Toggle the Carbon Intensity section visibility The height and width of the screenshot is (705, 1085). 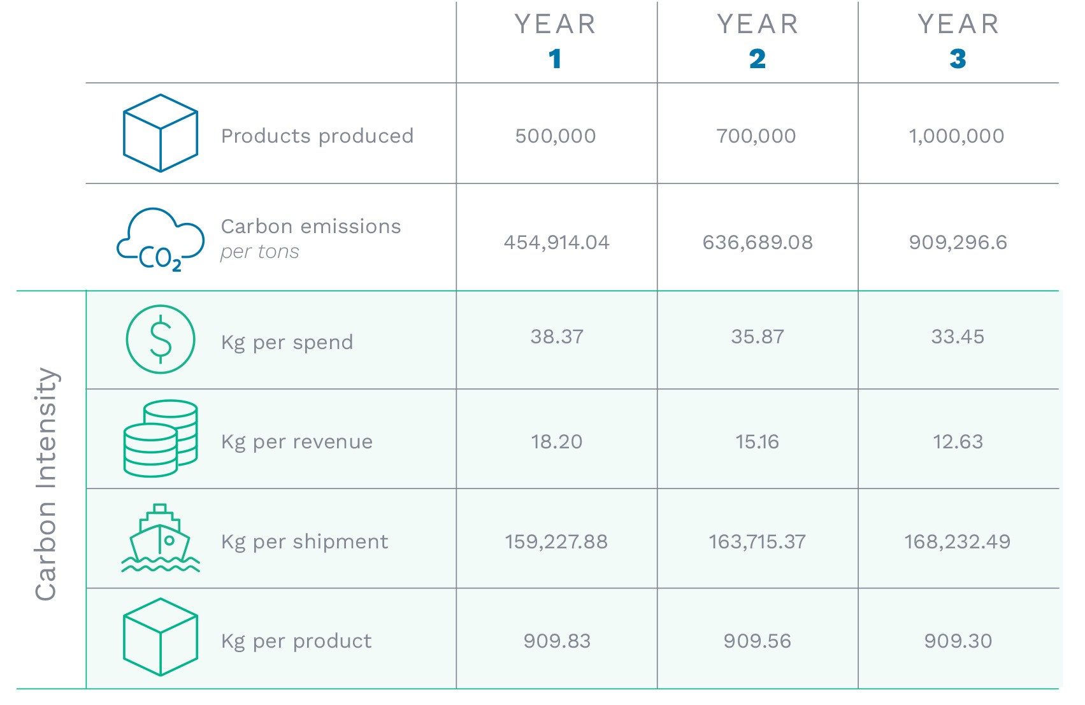coord(48,490)
